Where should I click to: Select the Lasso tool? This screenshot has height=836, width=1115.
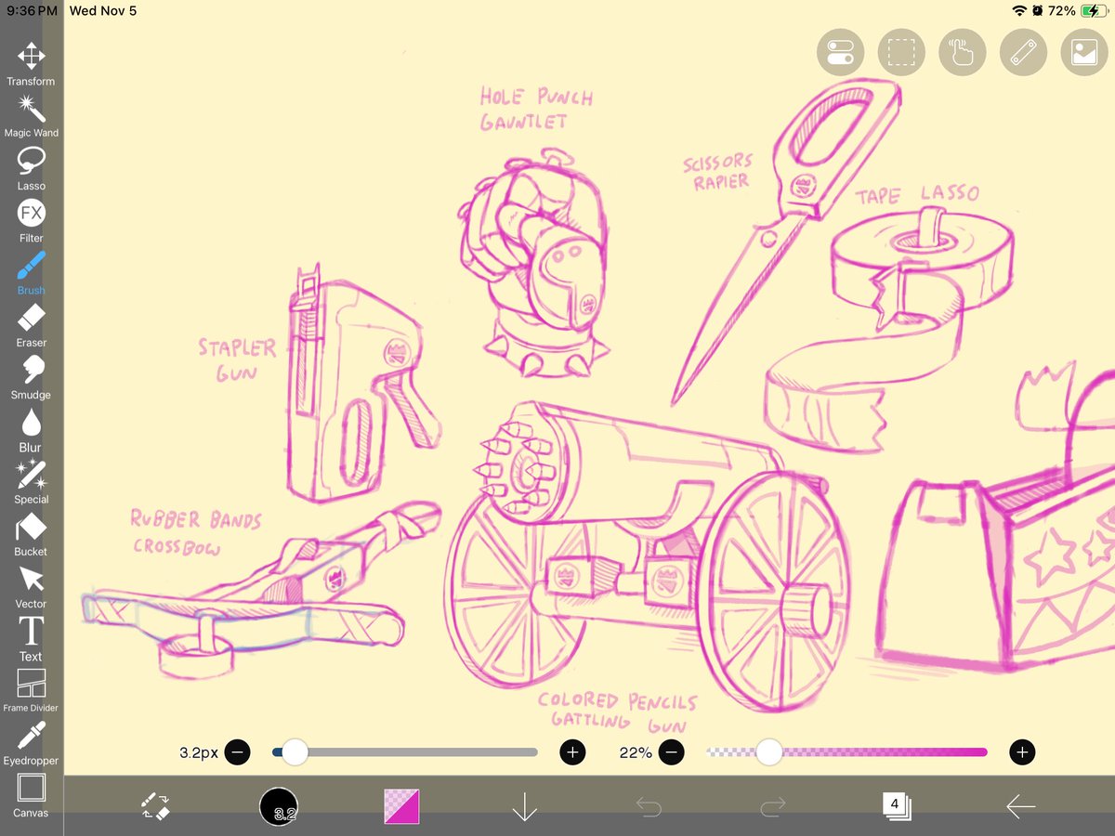click(x=31, y=168)
